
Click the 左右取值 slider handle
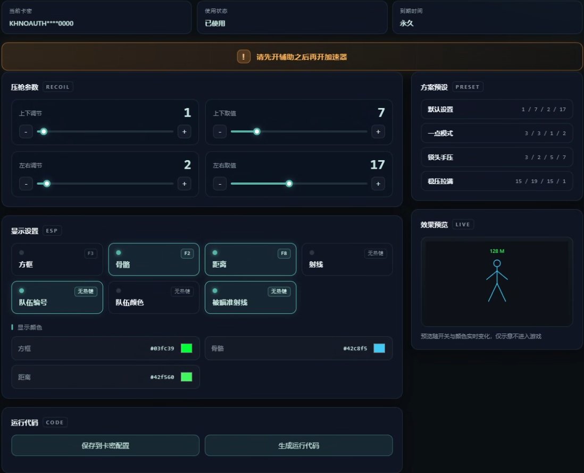(289, 184)
